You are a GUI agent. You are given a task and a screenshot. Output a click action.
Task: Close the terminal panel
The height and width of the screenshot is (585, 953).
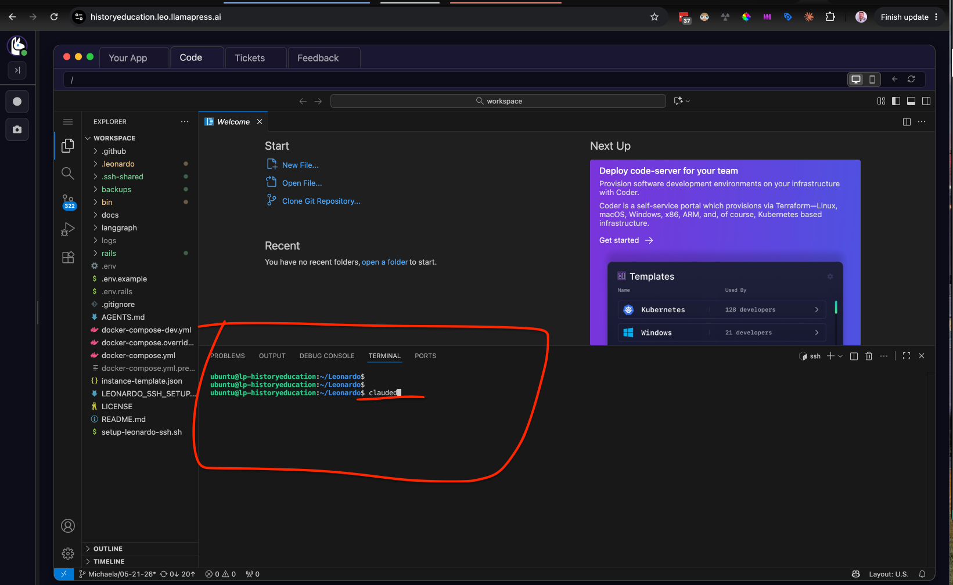(x=922, y=356)
